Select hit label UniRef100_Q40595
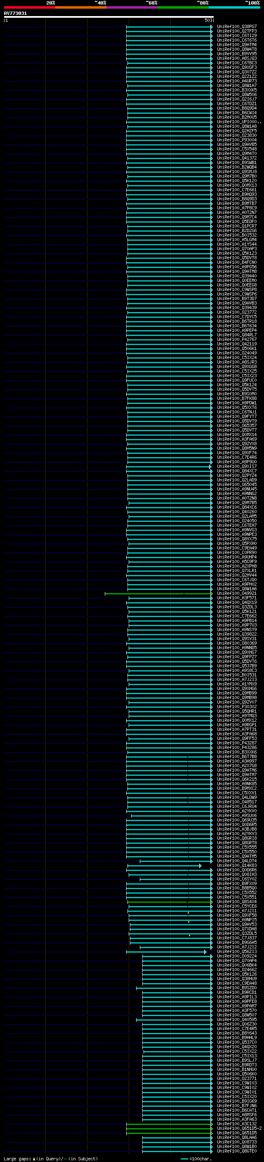Screen dimensions: 264x1162 (236, 1019)
